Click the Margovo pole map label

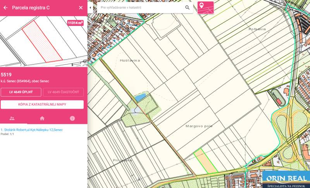pyautogui.click(x=199, y=126)
